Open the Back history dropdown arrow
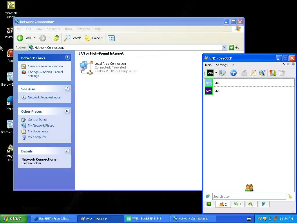297x223 pixels. 35,38
